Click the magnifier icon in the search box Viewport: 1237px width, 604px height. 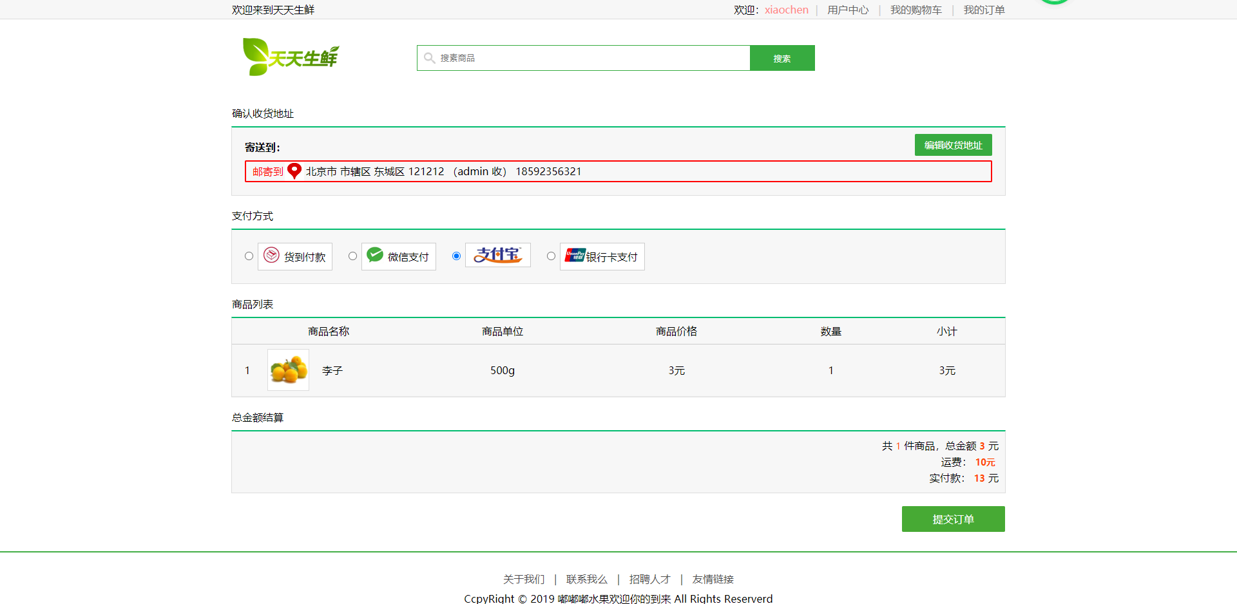pyautogui.click(x=430, y=58)
